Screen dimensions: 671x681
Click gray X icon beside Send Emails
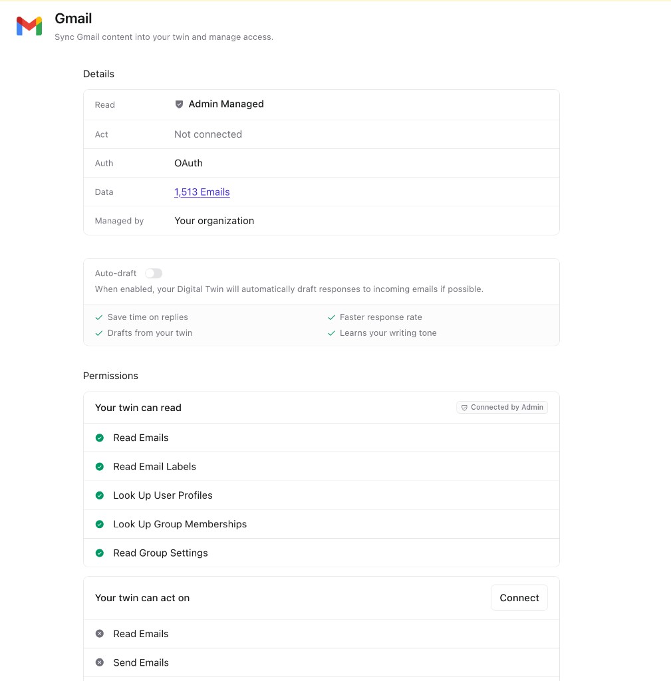point(100,662)
